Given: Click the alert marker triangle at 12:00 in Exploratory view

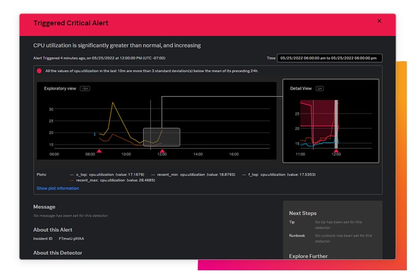Looking at the screenshot, I should click(x=162, y=151).
